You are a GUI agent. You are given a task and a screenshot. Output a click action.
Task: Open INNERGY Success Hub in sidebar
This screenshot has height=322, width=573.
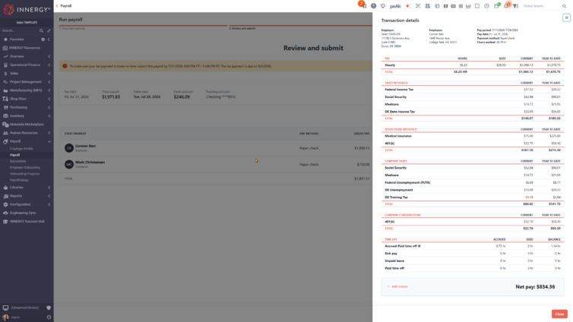tap(27, 221)
